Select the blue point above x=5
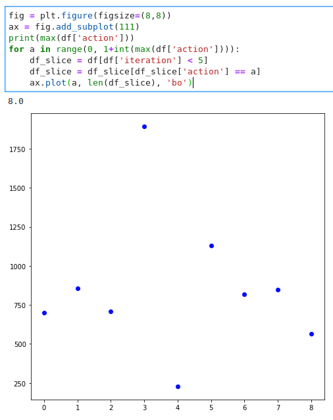Image resolution: width=333 pixels, height=420 pixels. [x=211, y=246]
